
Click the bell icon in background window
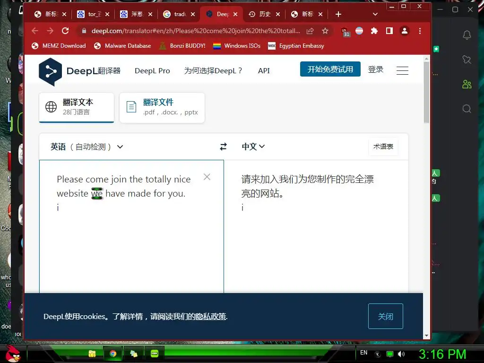[x=467, y=35]
